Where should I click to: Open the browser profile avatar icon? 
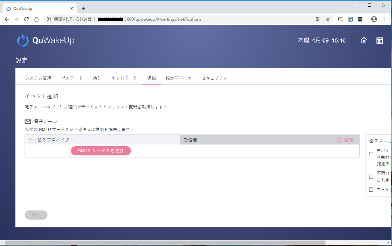click(374, 19)
